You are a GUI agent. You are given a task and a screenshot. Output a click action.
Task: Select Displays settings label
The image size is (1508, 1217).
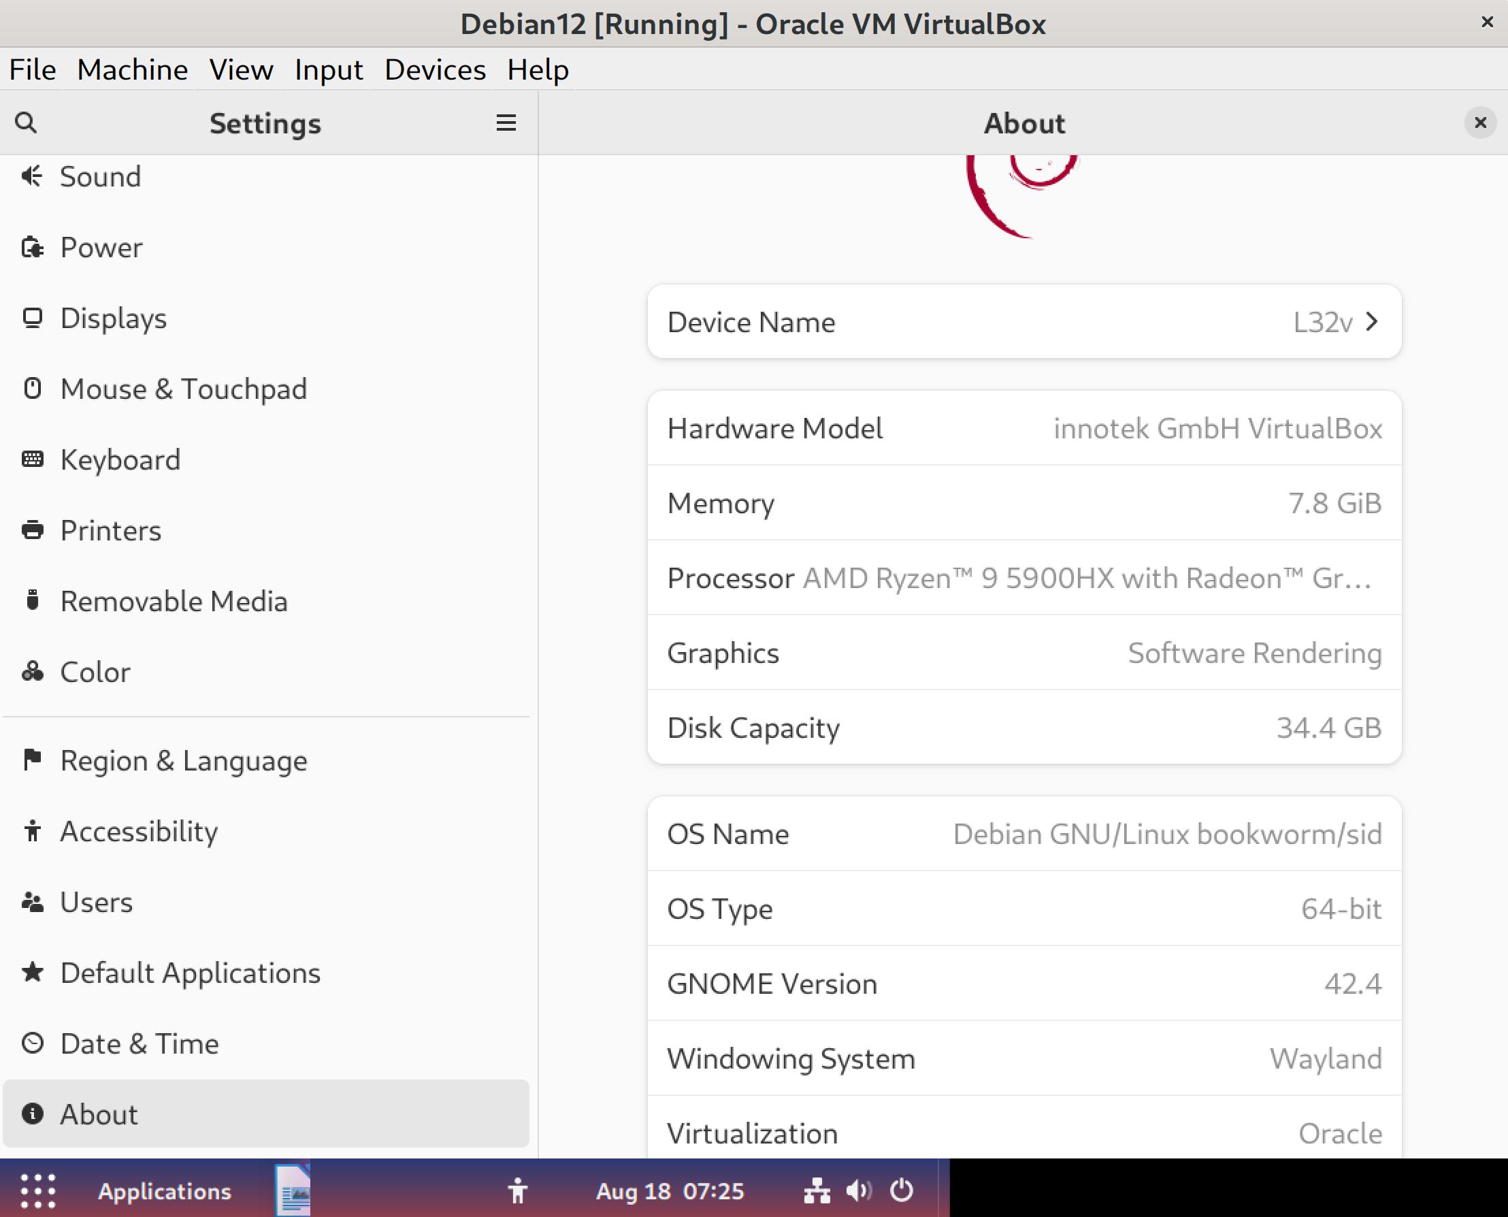pos(114,319)
